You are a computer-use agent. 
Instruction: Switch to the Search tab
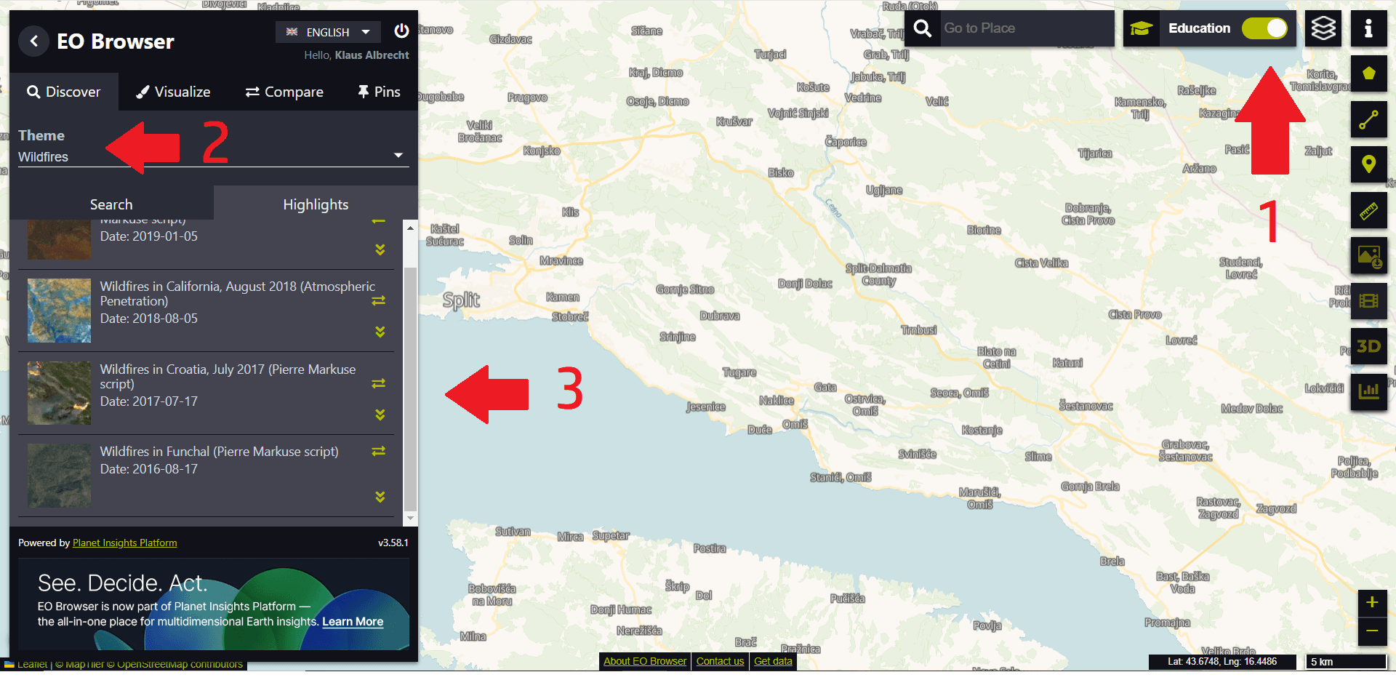[111, 204]
